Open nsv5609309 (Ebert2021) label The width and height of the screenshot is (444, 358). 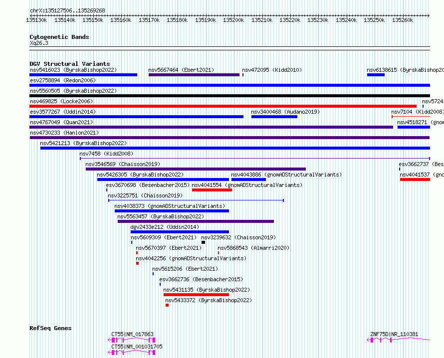pos(164,237)
